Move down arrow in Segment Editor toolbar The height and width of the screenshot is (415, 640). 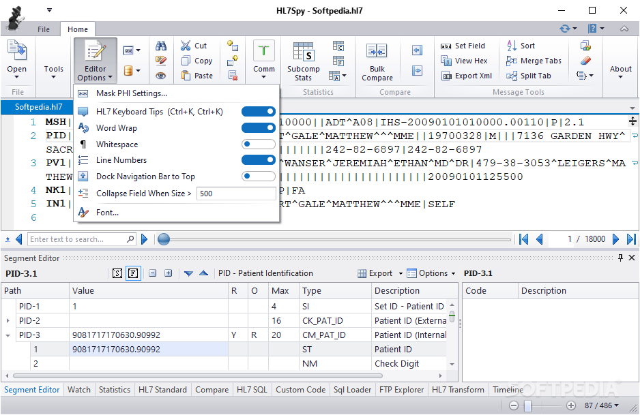click(188, 273)
